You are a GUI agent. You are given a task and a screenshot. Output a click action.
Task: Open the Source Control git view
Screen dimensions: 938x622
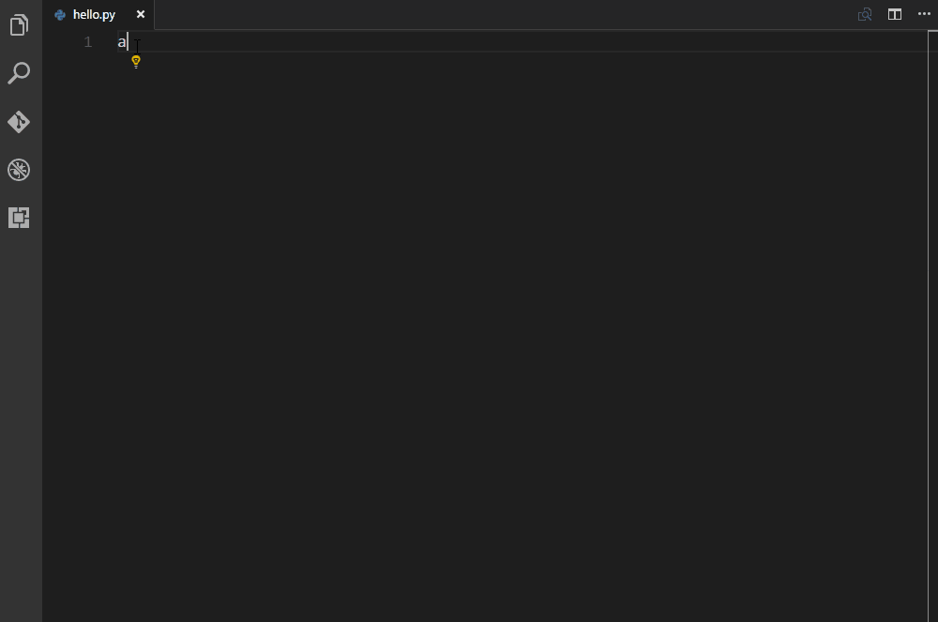click(19, 122)
